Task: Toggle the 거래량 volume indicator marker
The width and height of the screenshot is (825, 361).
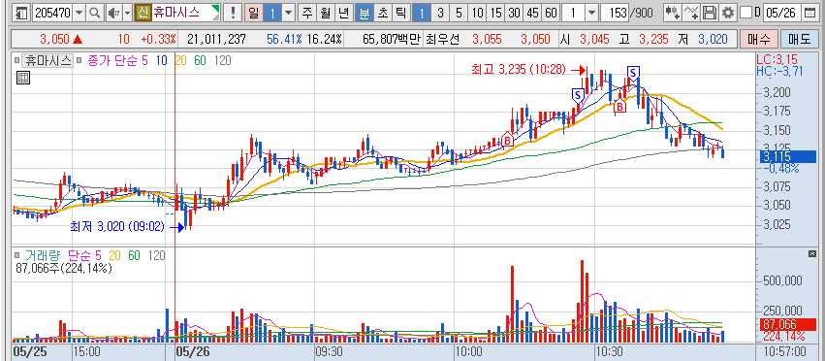Action: (16, 255)
